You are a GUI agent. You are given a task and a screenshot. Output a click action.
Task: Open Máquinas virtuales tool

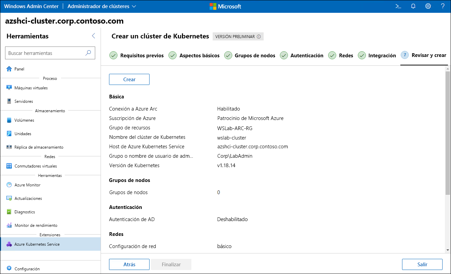[50, 88]
